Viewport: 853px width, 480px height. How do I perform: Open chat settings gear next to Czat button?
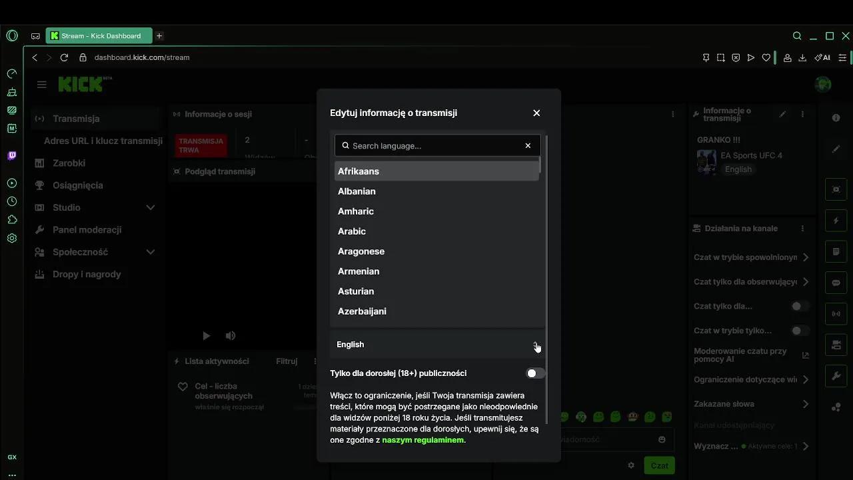click(631, 465)
